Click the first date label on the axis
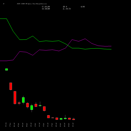Image resolution: width=131 pixels, height=131 pixels. [6, 125]
